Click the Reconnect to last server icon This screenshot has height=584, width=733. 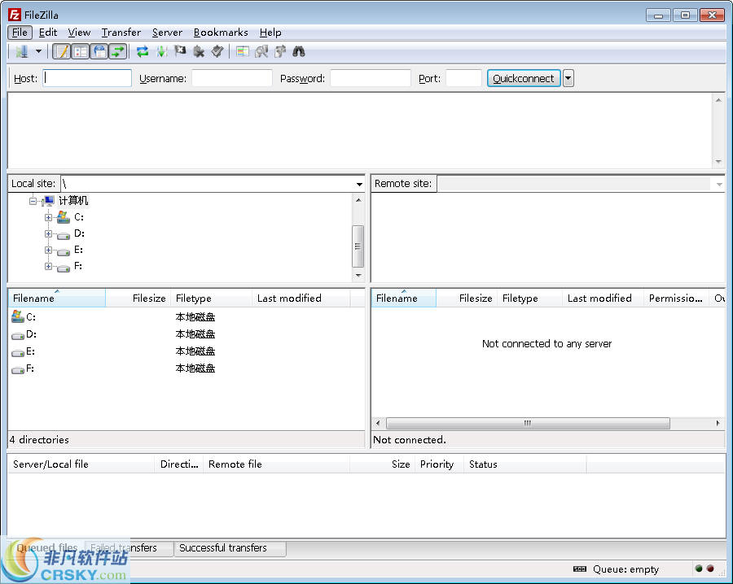point(217,51)
